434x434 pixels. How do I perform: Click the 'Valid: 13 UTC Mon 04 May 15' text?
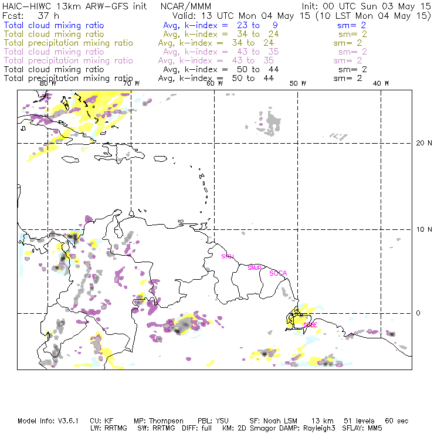pyautogui.click(x=241, y=15)
